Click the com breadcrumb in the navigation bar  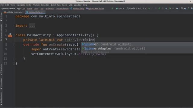click(x=42, y=9)
